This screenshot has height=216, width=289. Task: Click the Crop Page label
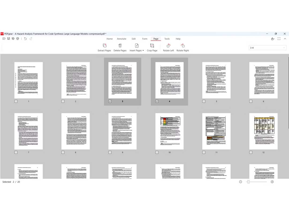tap(152, 50)
